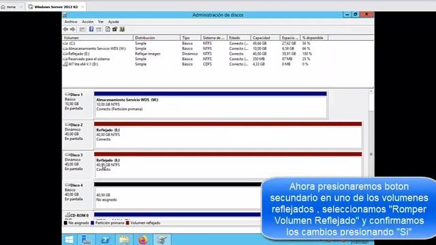This screenshot has height=245, width=436.
Task: Click the CDFS file system cell
Action: [x=207, y=64]
